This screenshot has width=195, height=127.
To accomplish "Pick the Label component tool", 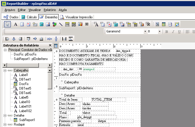I will point(15,24).
